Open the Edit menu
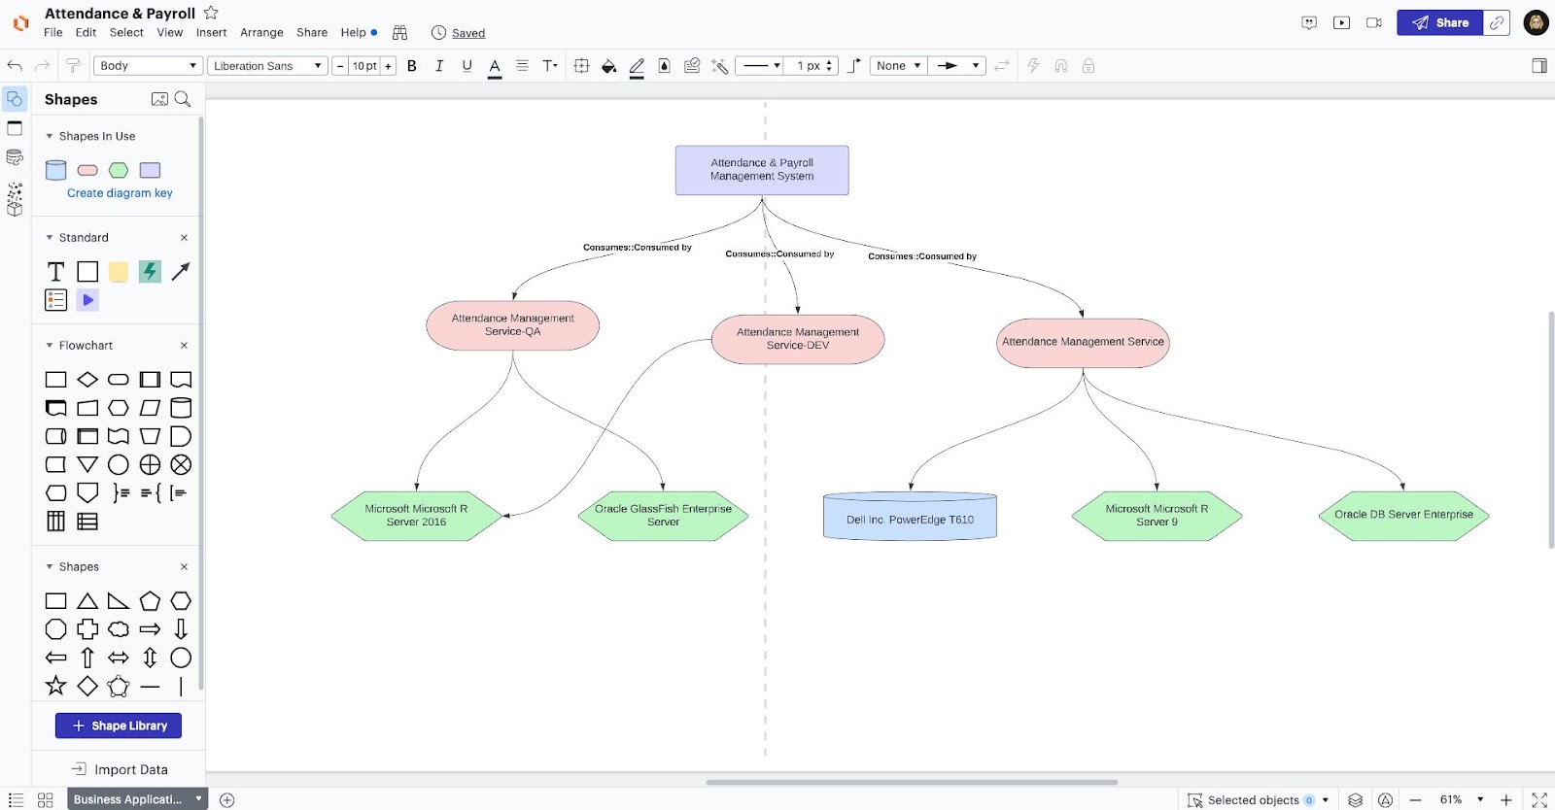The image size is (1555, 810). (x=86, y=33)
